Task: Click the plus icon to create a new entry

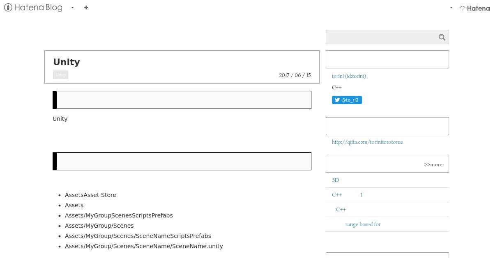Action: (x=86, y=7)
